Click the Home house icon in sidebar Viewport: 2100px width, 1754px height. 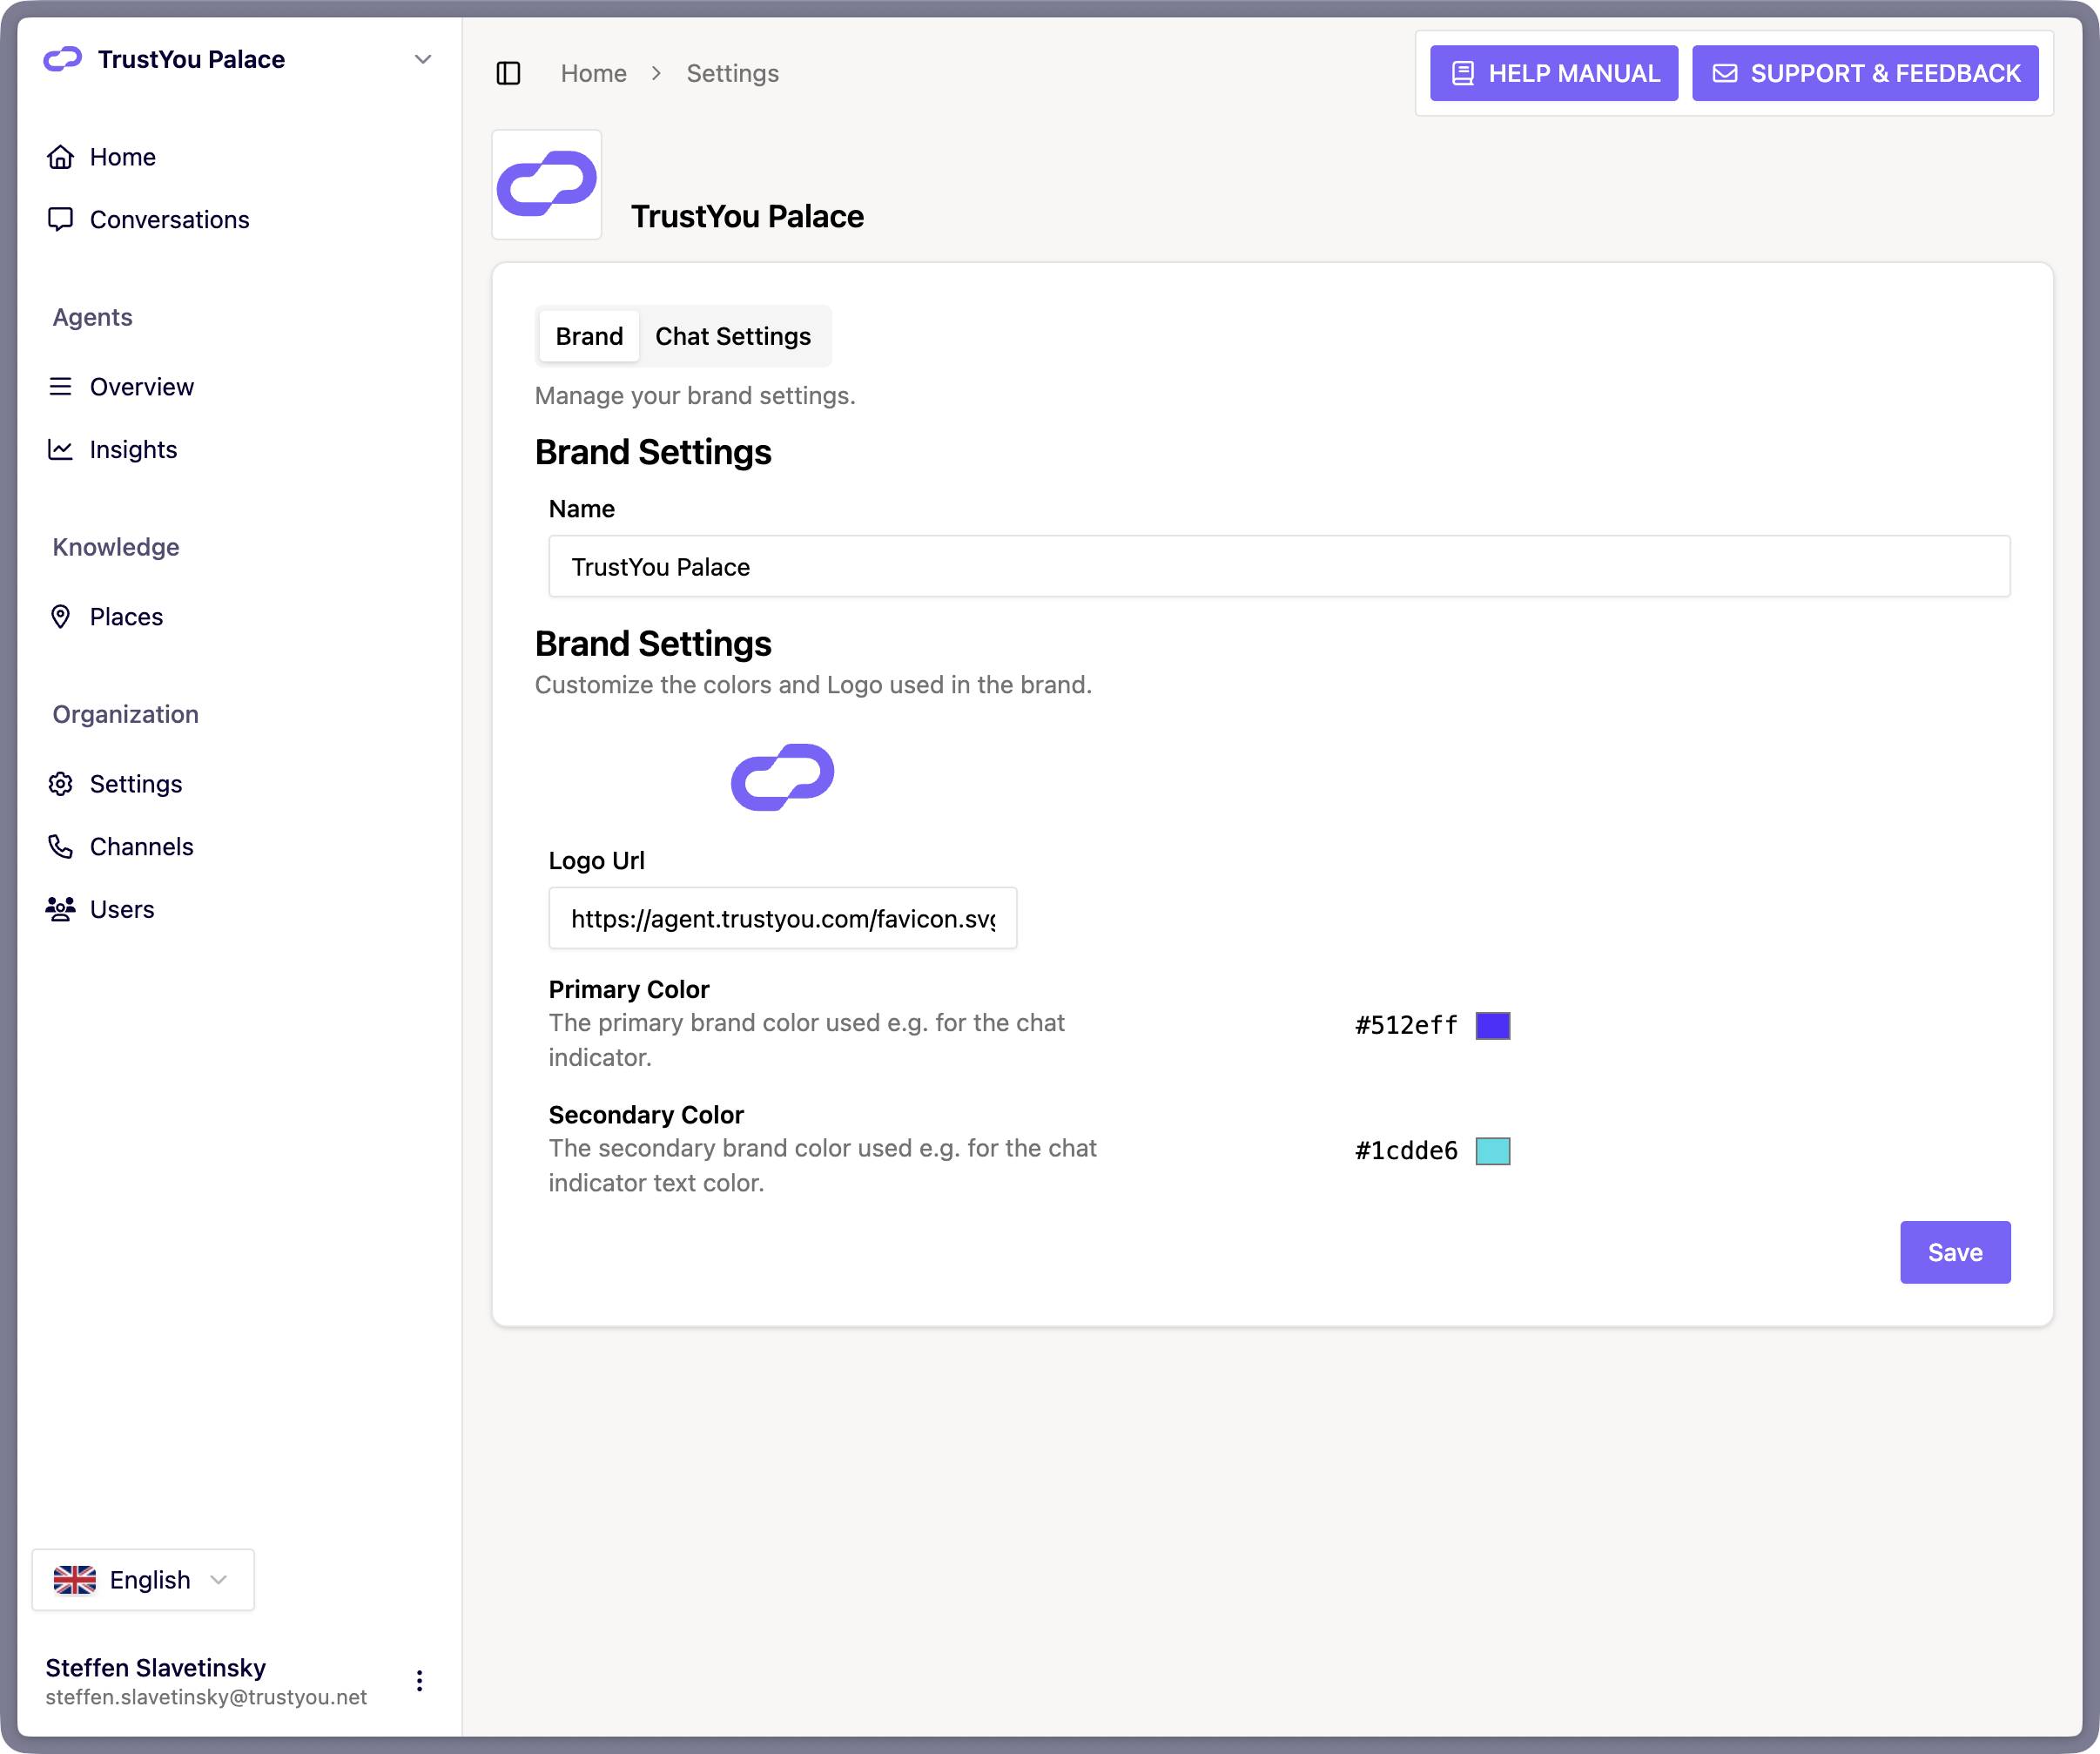[x=61, y=157]
